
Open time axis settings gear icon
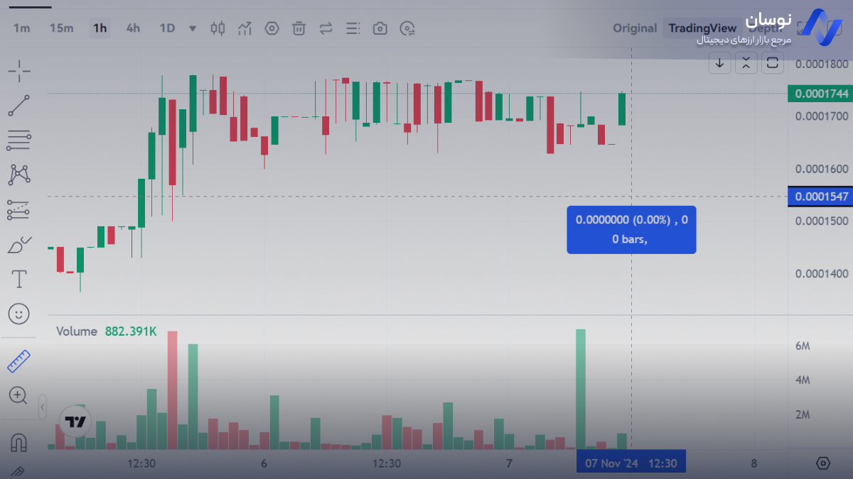pyautogui.click(x=823, y=463)
